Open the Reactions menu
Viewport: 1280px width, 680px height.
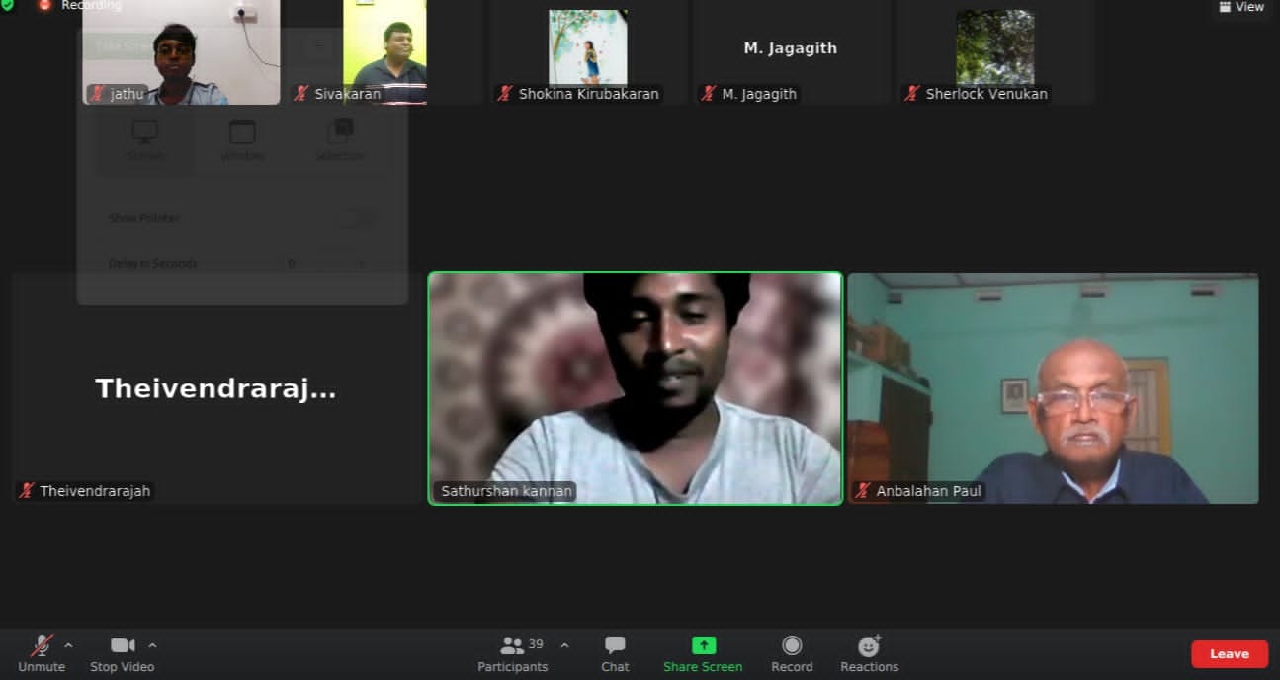[x=870, y=653]
